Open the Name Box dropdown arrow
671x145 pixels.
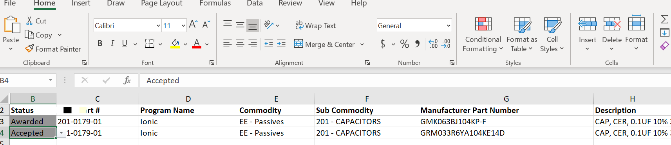(x=51, y=81)
